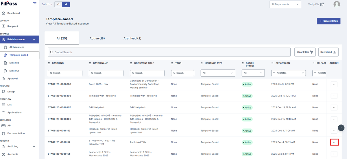Focus the Batch Name search field
The image size is (347, 159).
coord(106,73)
